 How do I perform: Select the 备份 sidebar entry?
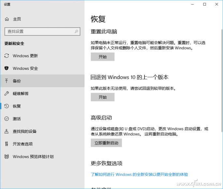pyautogui.click(x=42, y=81)
